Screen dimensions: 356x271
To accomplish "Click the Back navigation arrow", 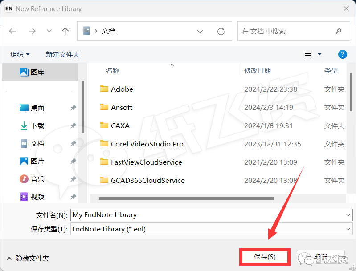I will (12, 31).
